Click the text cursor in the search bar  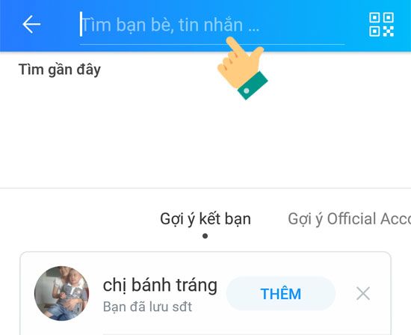(x=81, y=24)
